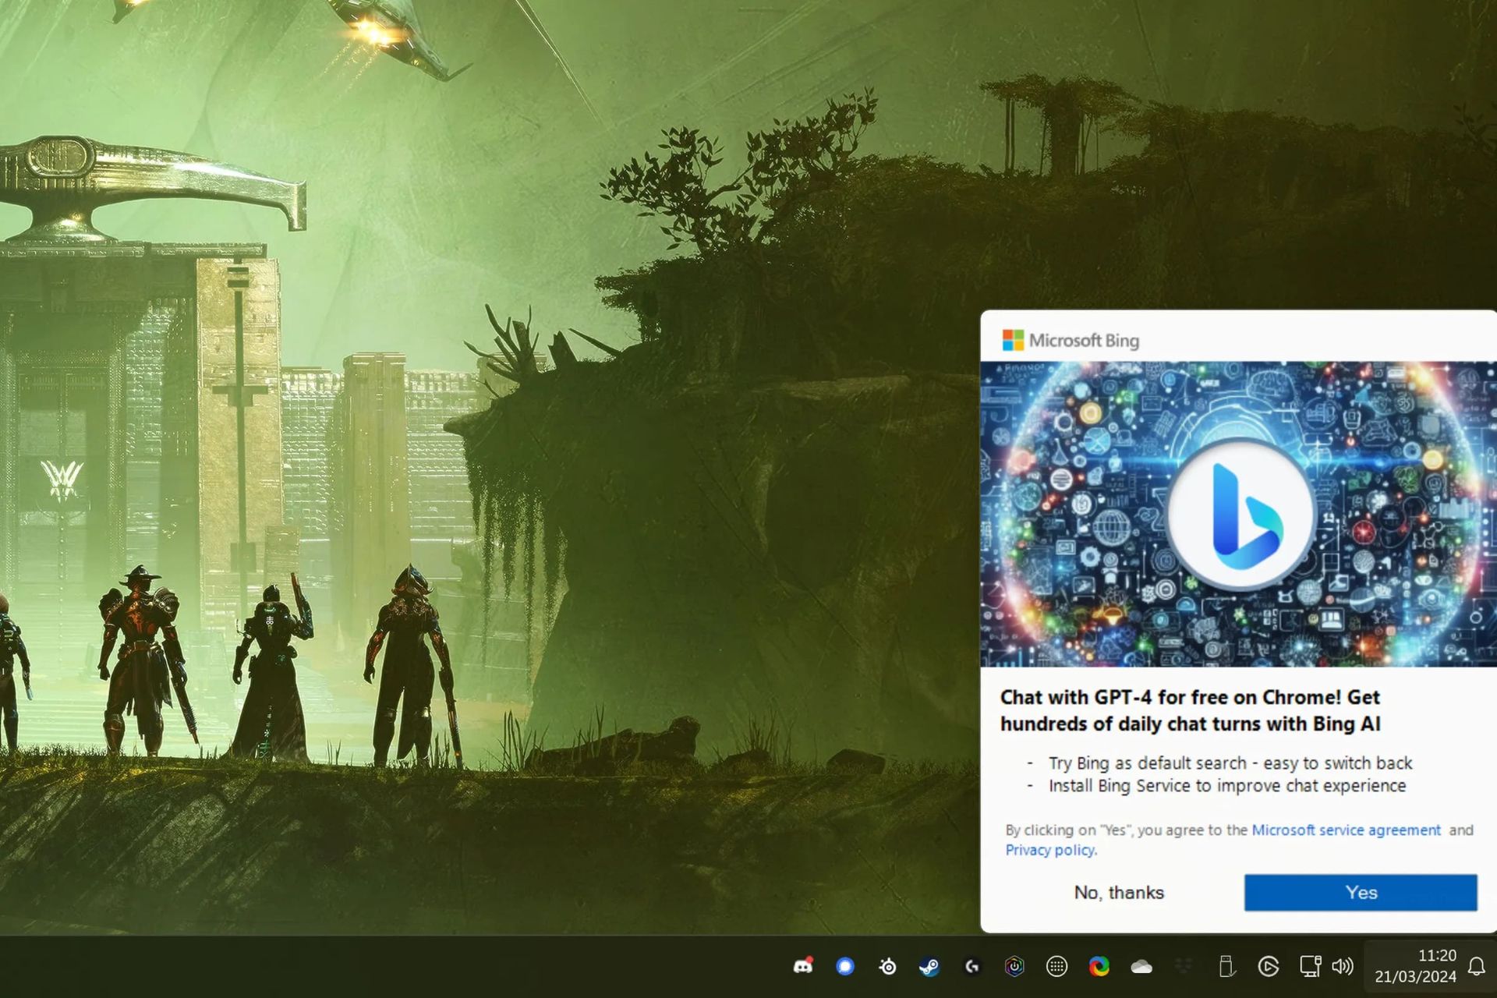
Task: Open the multicolor swirl tray icon
Action: pos(1099,967)
